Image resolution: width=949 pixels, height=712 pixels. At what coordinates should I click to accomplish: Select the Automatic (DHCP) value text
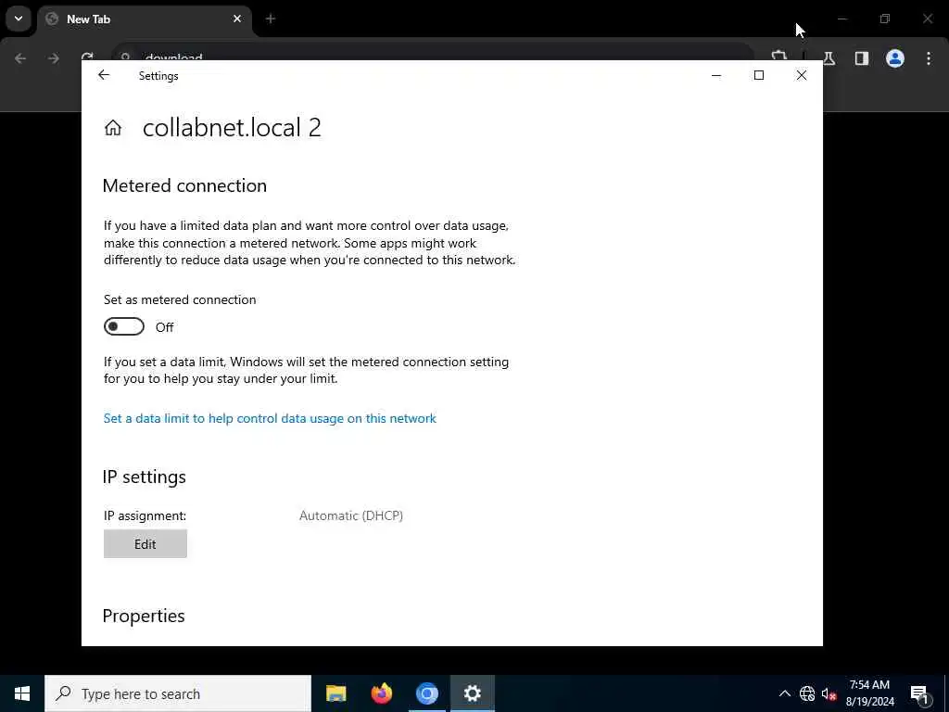point(351,515)
